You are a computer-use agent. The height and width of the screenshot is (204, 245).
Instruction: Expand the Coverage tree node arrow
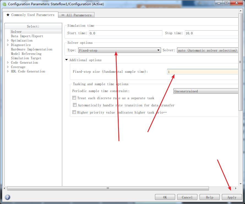(x=8, y=67)
